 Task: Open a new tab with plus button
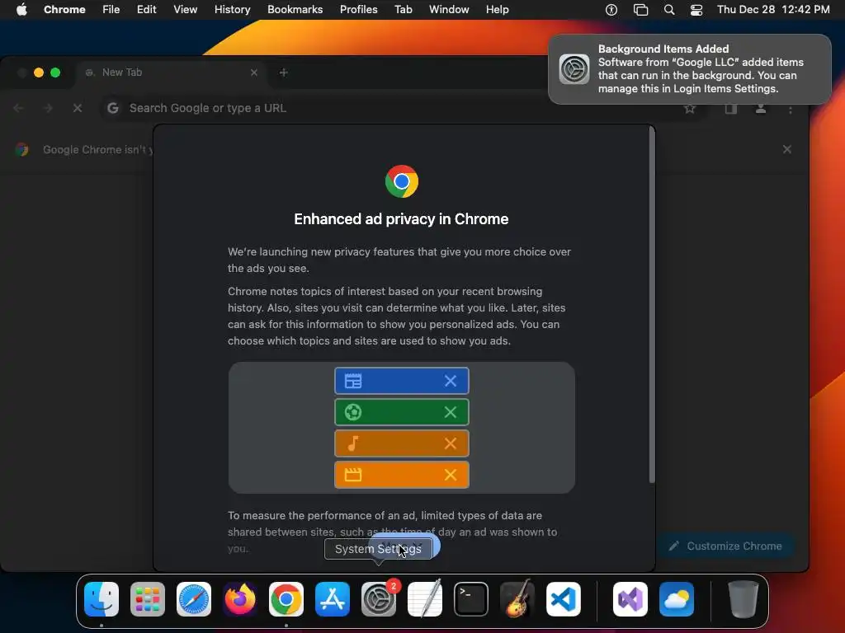pyautogui.click(x=284, y=73)
